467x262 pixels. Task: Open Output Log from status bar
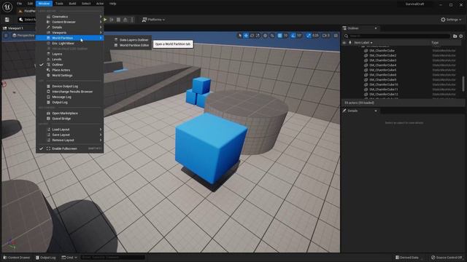[45, 258]
